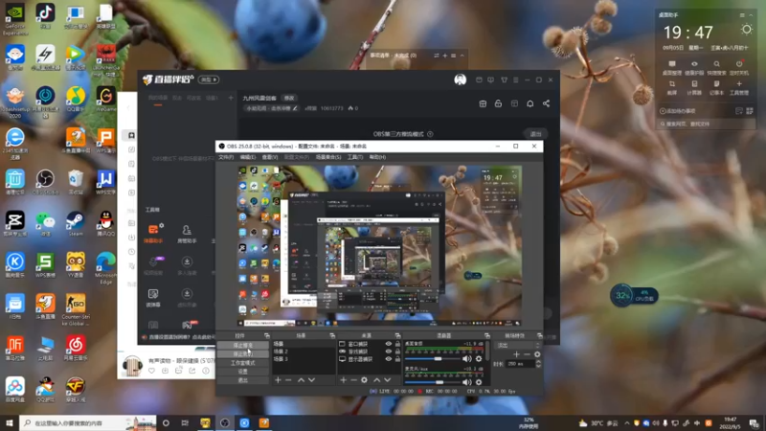Click edit pencil next to stream title
This screenshot has height=431, width=766.
[x=295, y=108]
